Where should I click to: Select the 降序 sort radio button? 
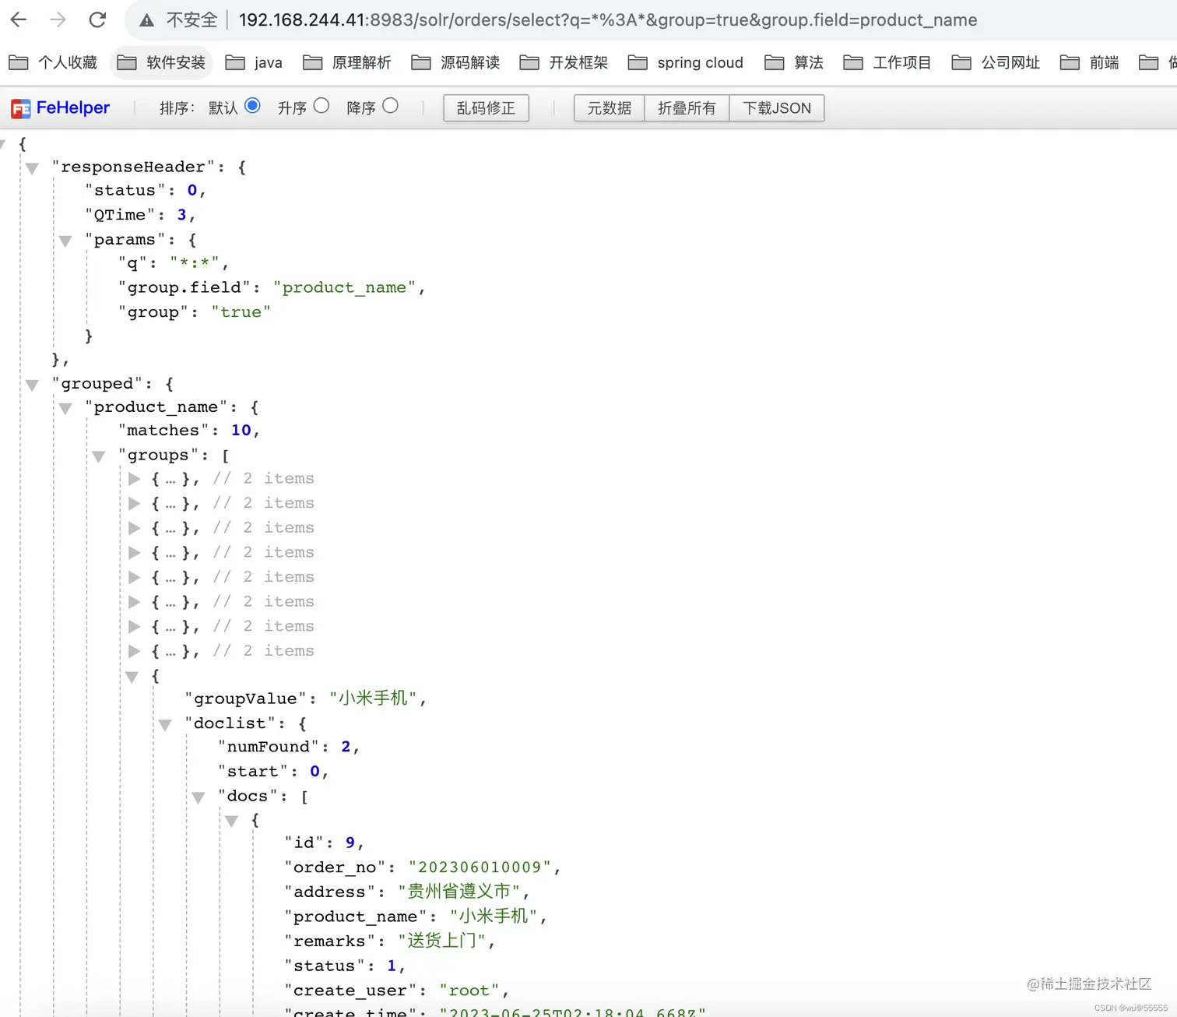click(x=390, y=106)
